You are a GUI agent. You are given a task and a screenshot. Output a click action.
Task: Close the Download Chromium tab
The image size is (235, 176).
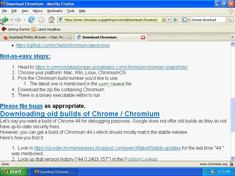click(x=143, y=37)
